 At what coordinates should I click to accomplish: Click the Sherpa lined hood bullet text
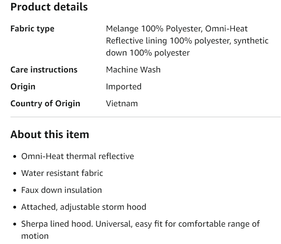[141, 230]
